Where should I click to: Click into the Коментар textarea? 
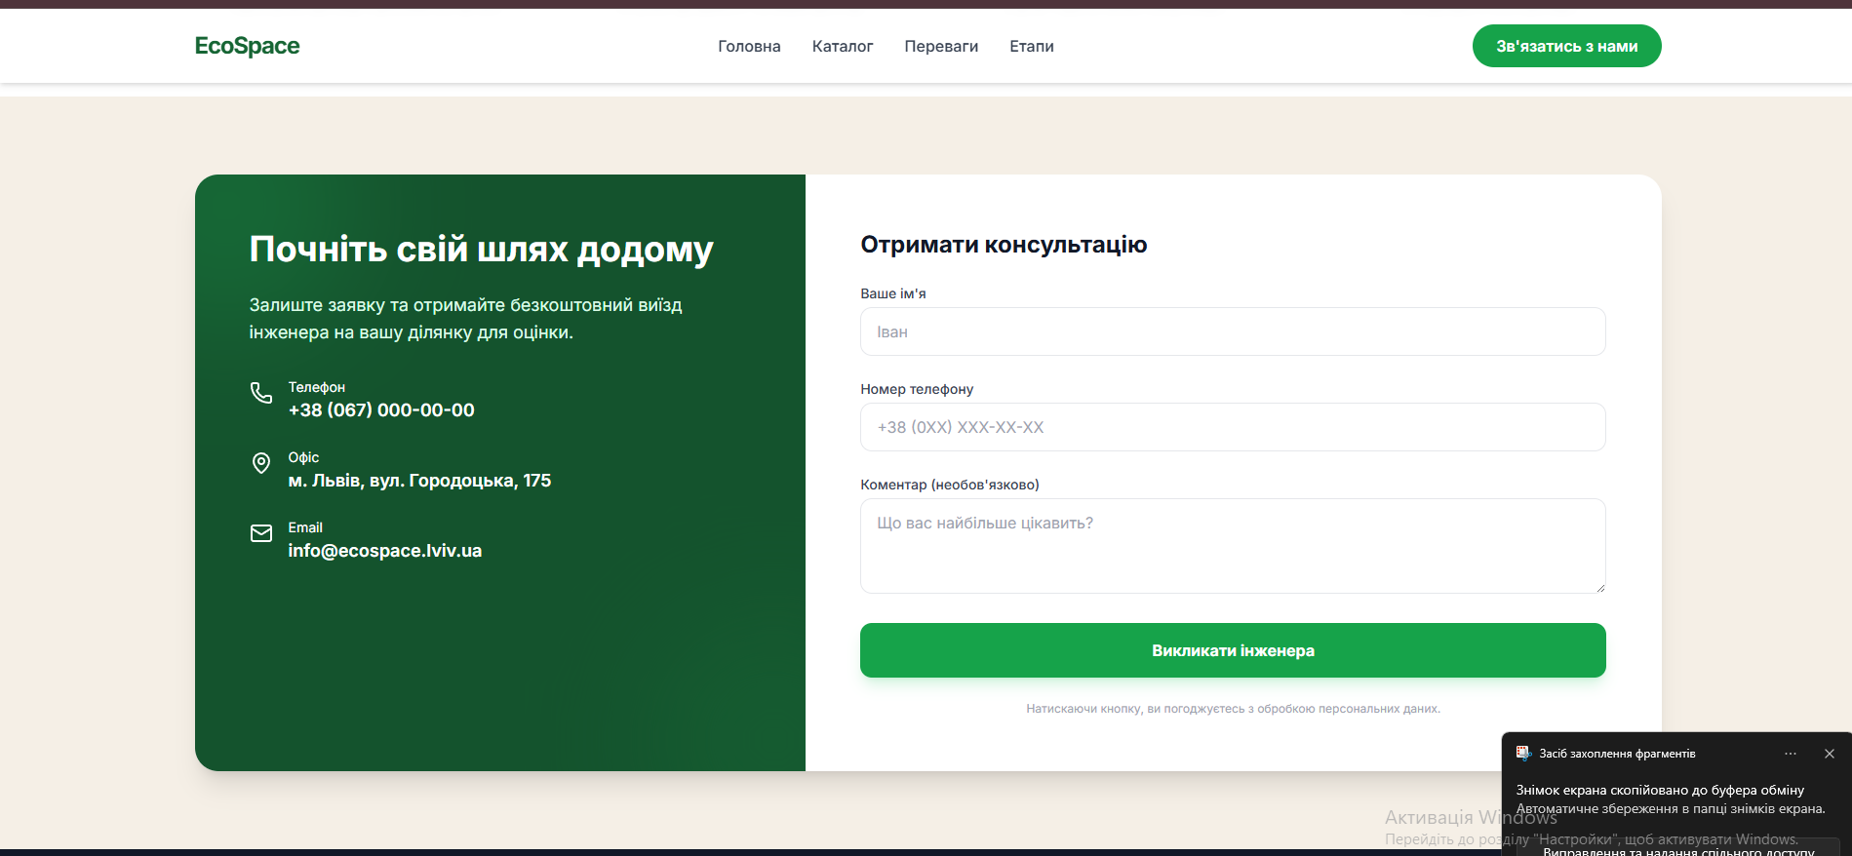tap(1233, 546)
